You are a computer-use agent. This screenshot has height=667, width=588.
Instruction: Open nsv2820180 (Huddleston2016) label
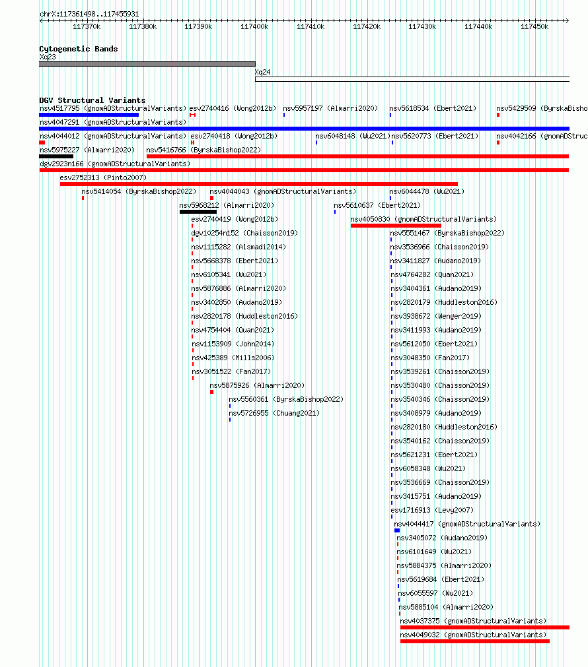point(443,427)
